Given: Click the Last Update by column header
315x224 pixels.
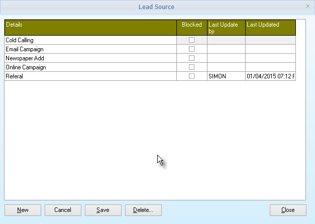Looking at the screenshot, I should coord(226,27).
